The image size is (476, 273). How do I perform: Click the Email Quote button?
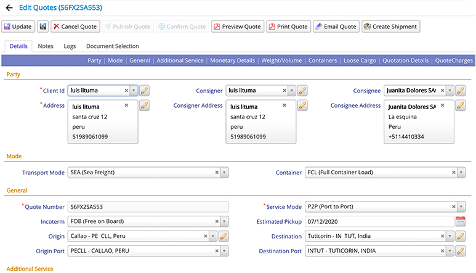pos(336,26)
